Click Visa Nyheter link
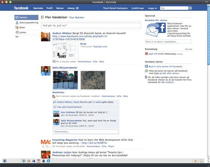The height and width of the screenshot is (167, 210). pos(77,17)
